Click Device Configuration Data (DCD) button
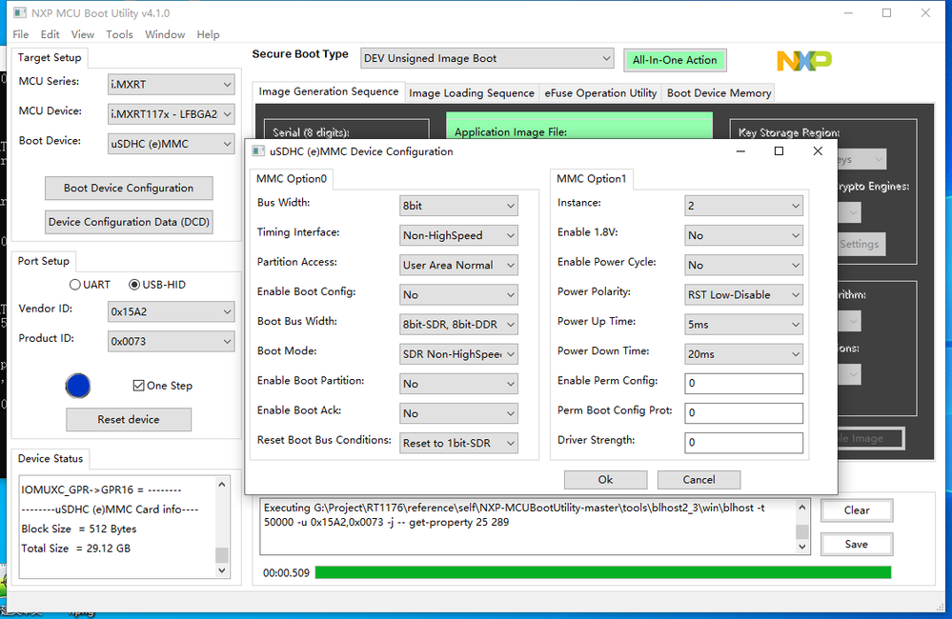 click(129, 222)
